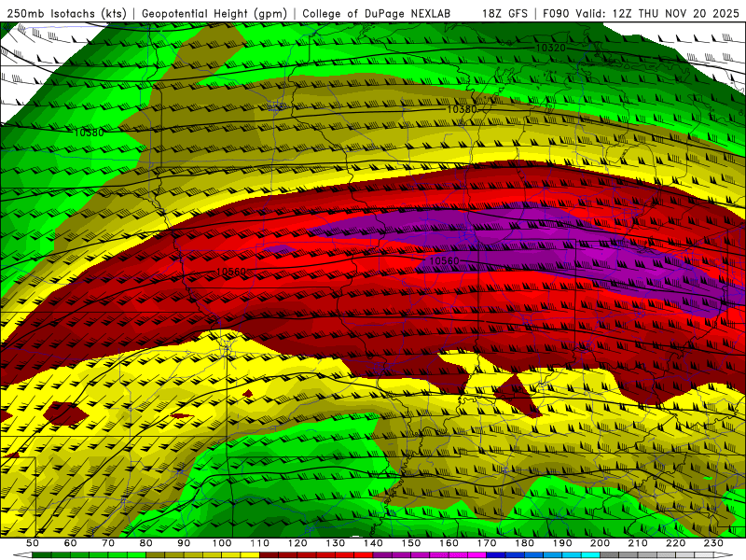Click the 10380 contour label over green shading

[89, 133]
